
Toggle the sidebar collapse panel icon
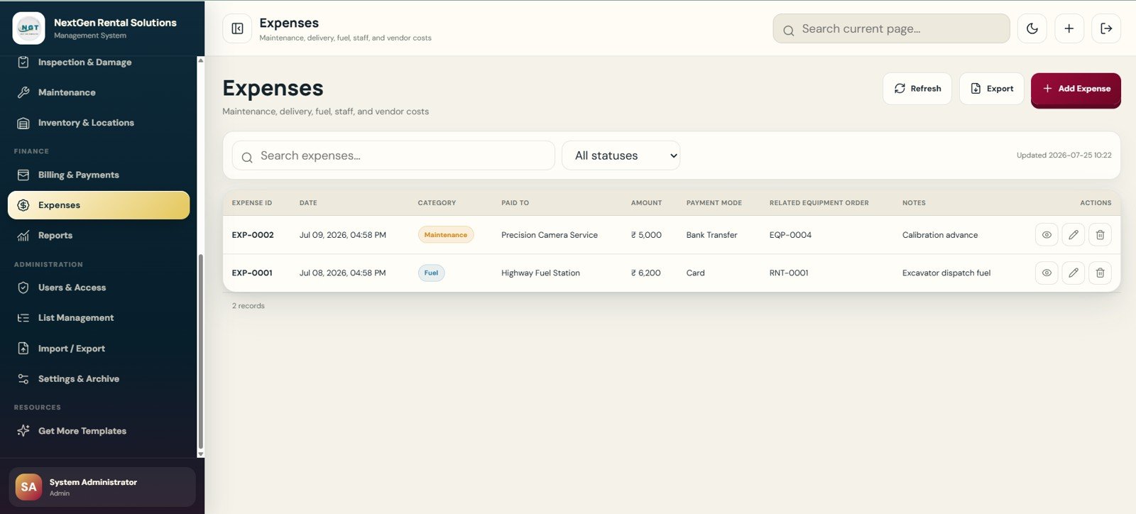(x=237, y=28)
